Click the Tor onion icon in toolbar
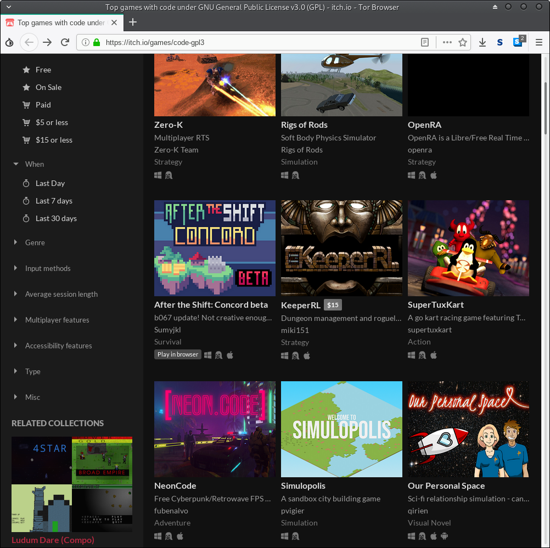The height and width of the screenshot is (548, 550). click(9, 42)
